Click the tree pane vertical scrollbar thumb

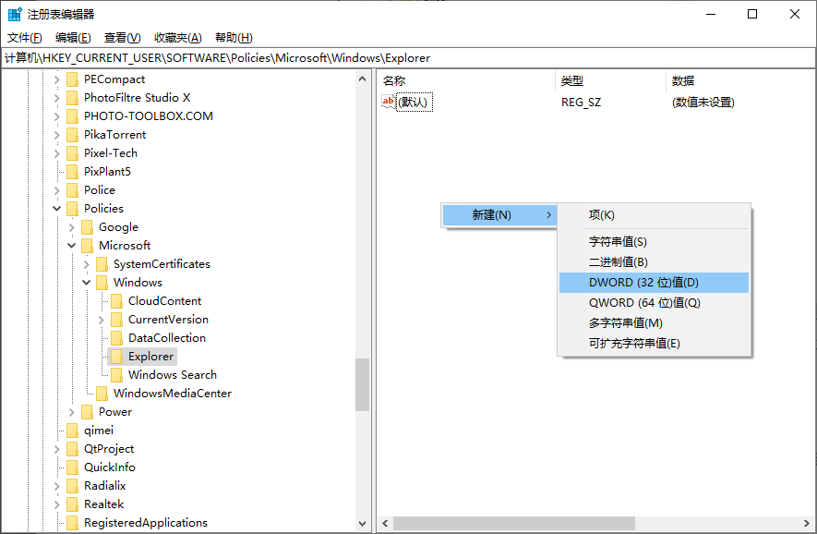pyautogui.click(x=363, y=384)
